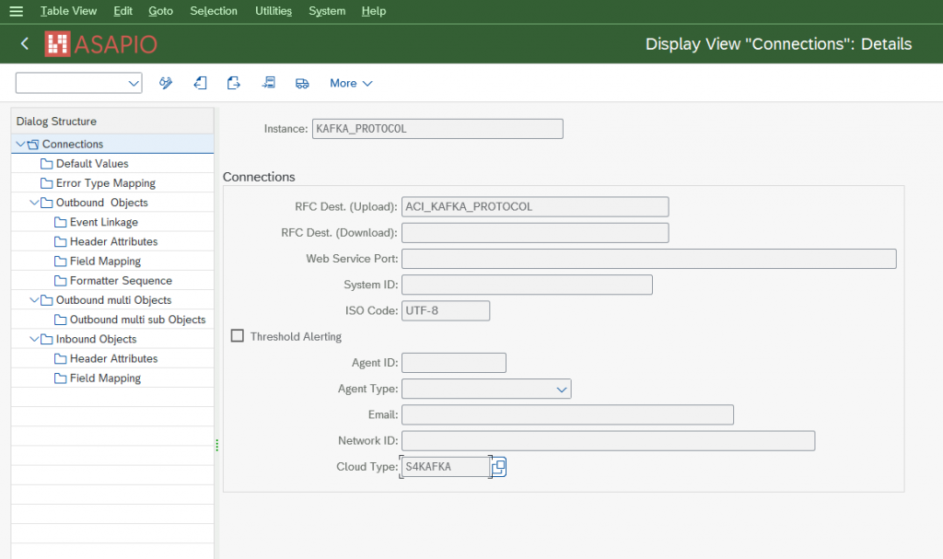Go back using the left chevron
This screenshot has height=559, width=943.
click(25, 44)
